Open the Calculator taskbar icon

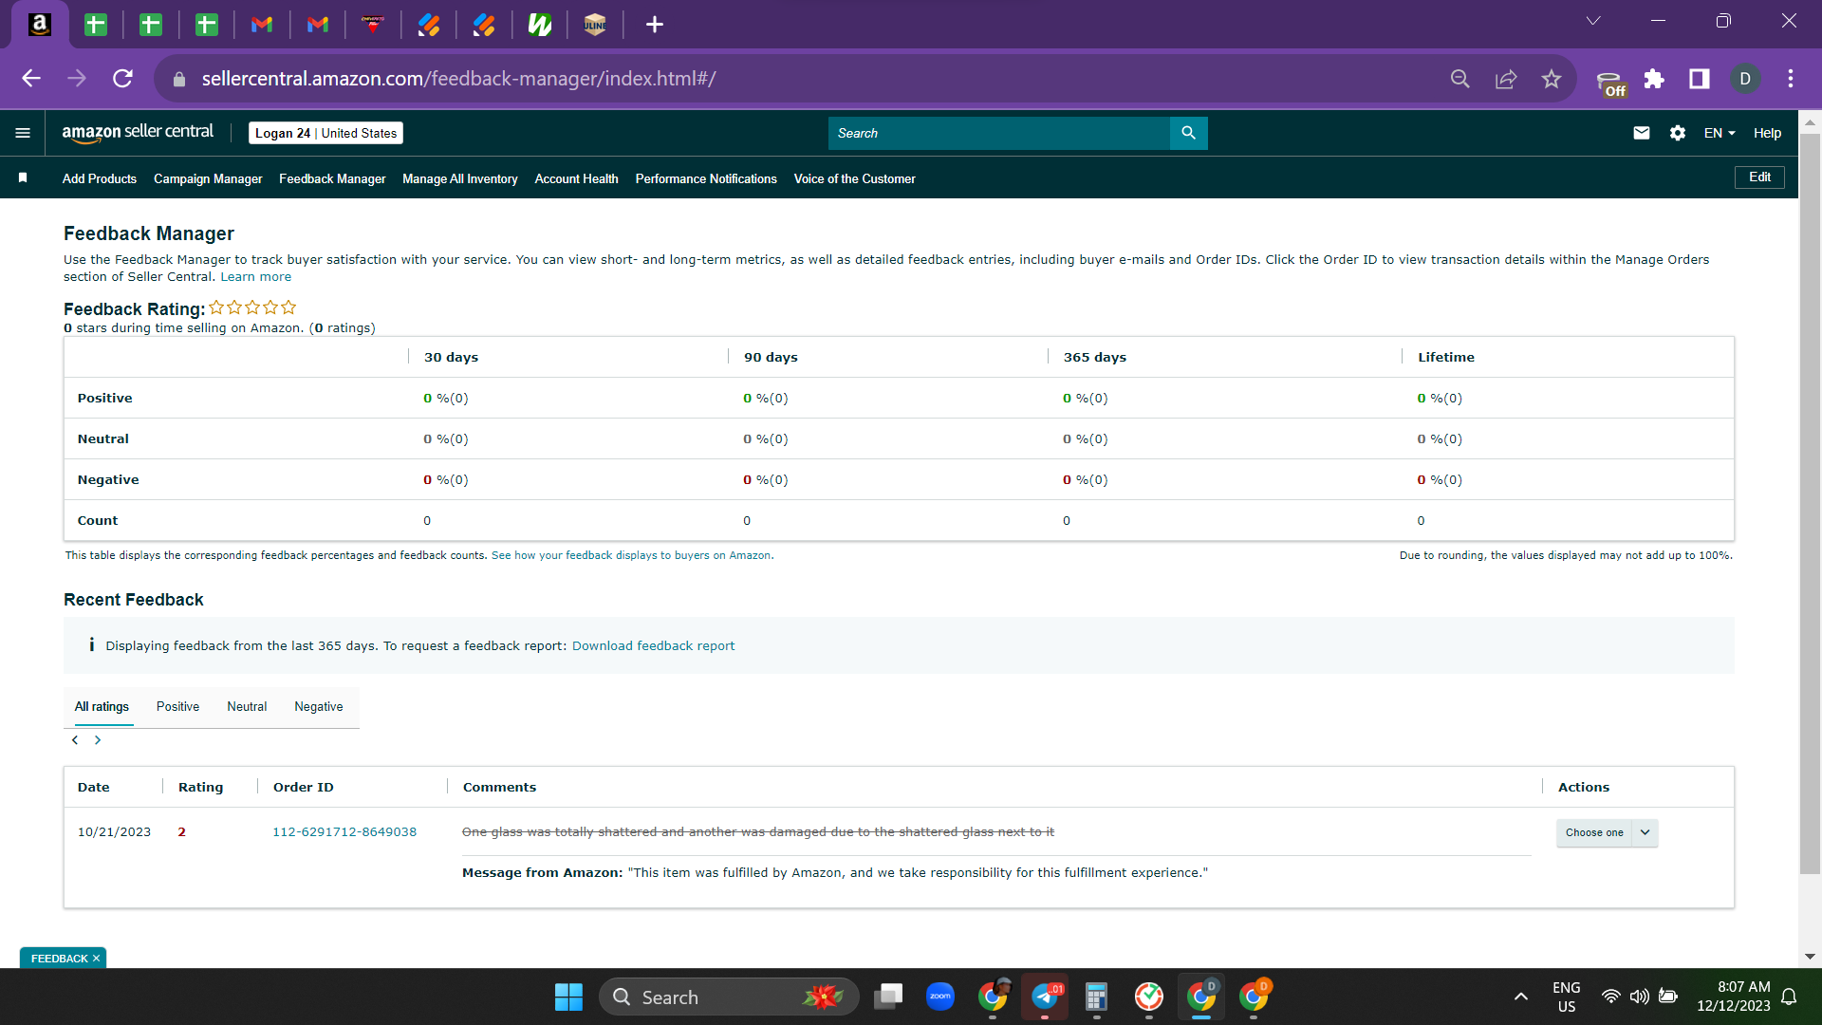click(x=1097, y=997)
